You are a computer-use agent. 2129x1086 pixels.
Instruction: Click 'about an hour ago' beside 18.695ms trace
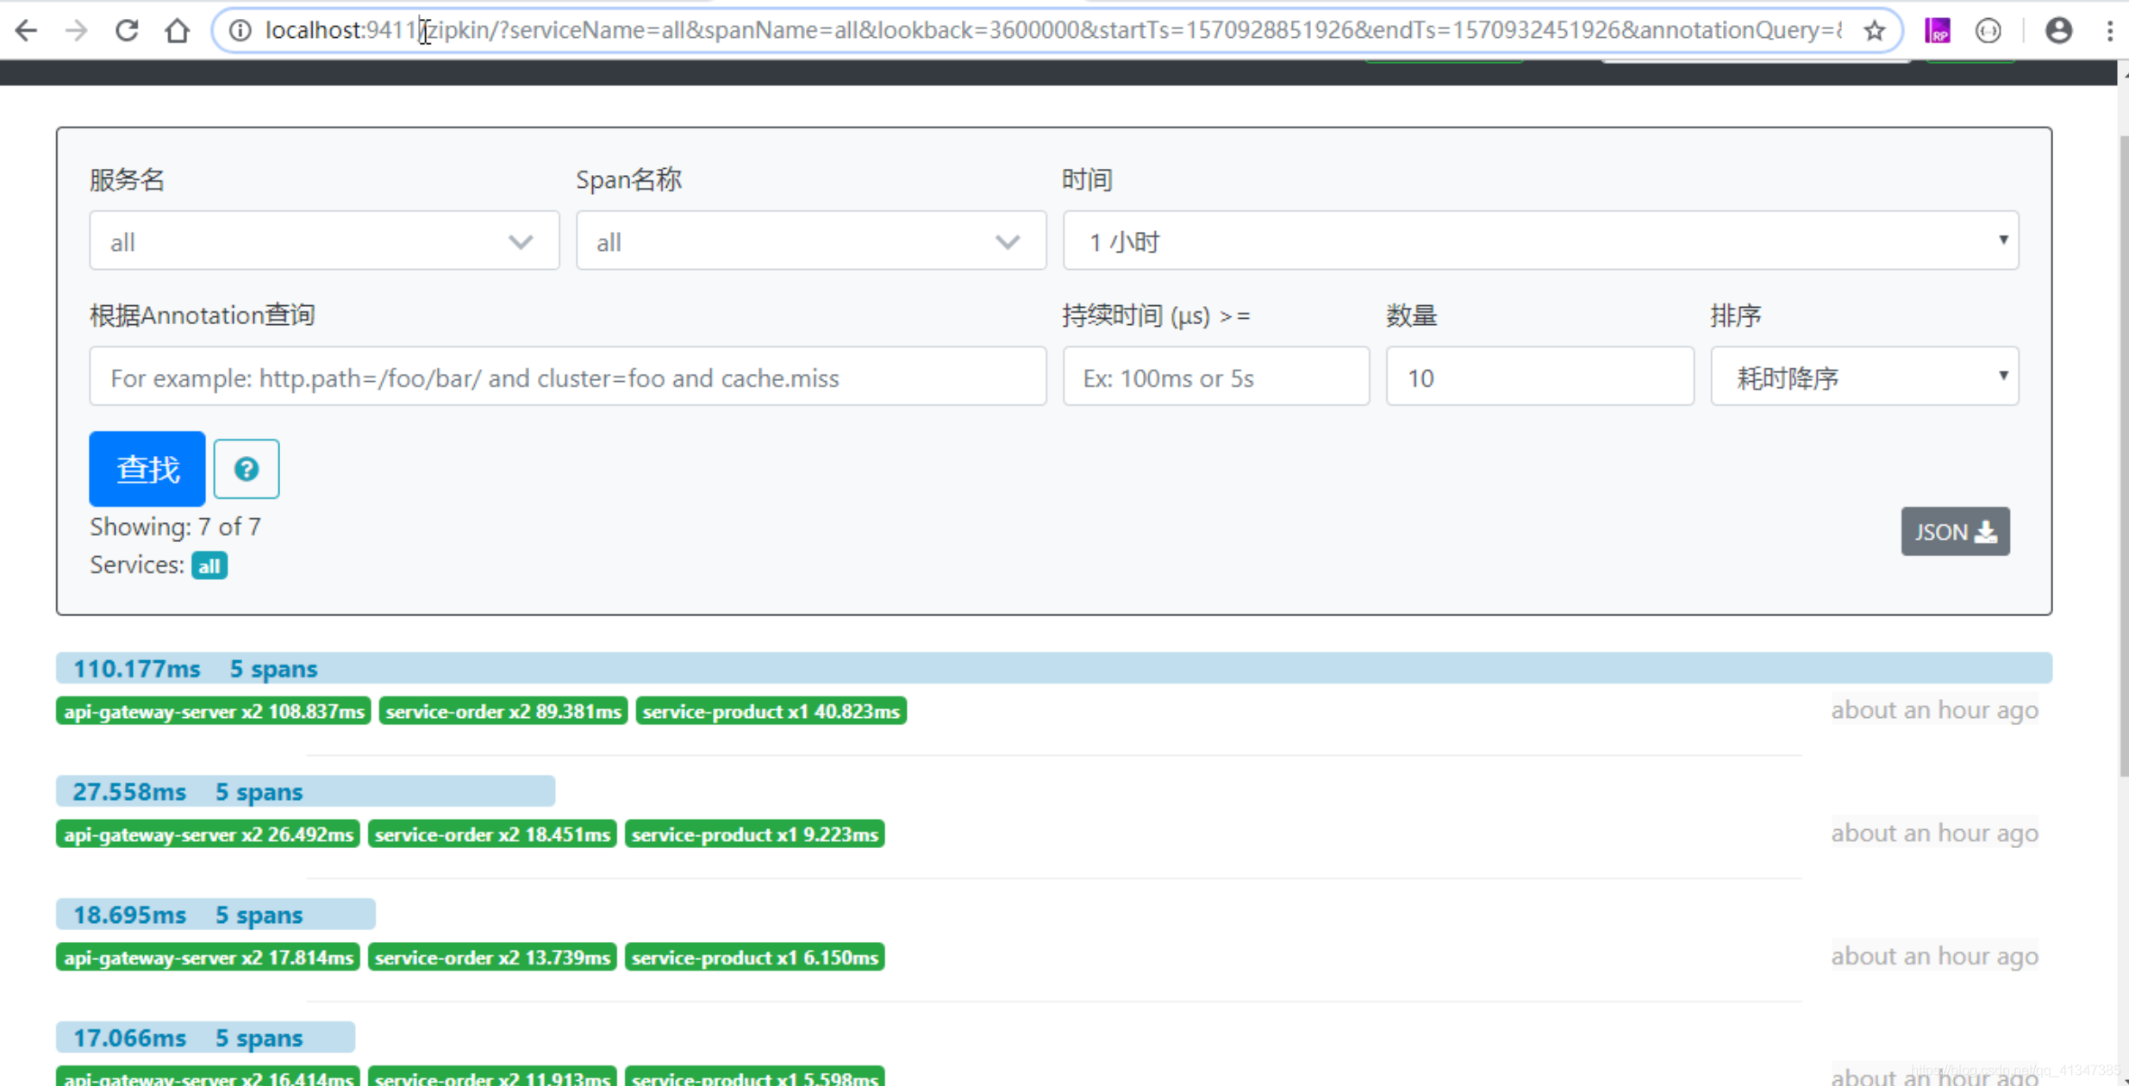pos(1934,957)
